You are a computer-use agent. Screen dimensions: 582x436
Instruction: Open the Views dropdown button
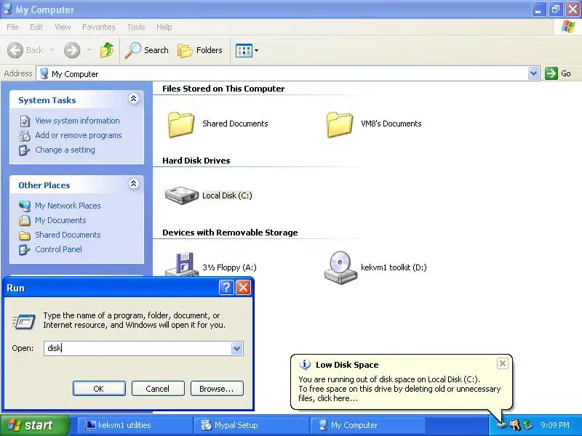click(x=247, y=50)
